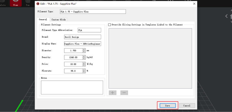Click the Price value field
Image resolution: width=232 pixels, height=112 pixels.
(x=73, y=64)
